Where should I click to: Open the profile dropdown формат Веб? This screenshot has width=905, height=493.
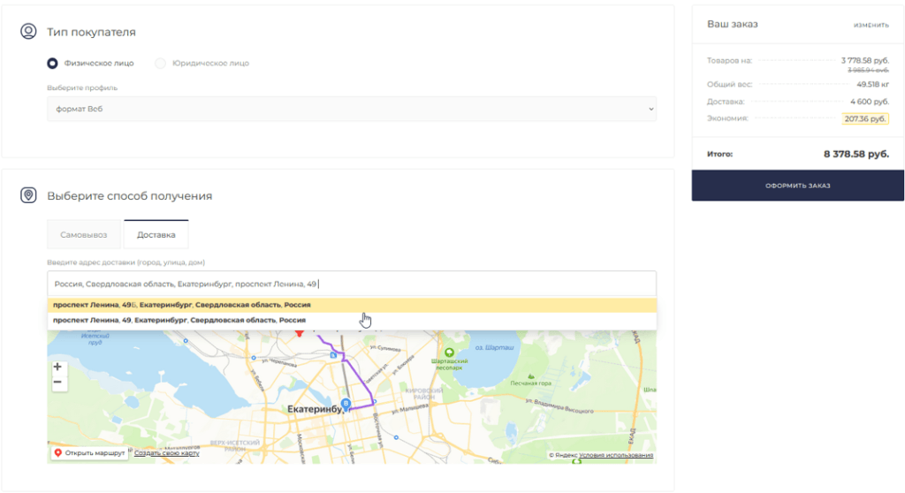(x=352, y=109)
